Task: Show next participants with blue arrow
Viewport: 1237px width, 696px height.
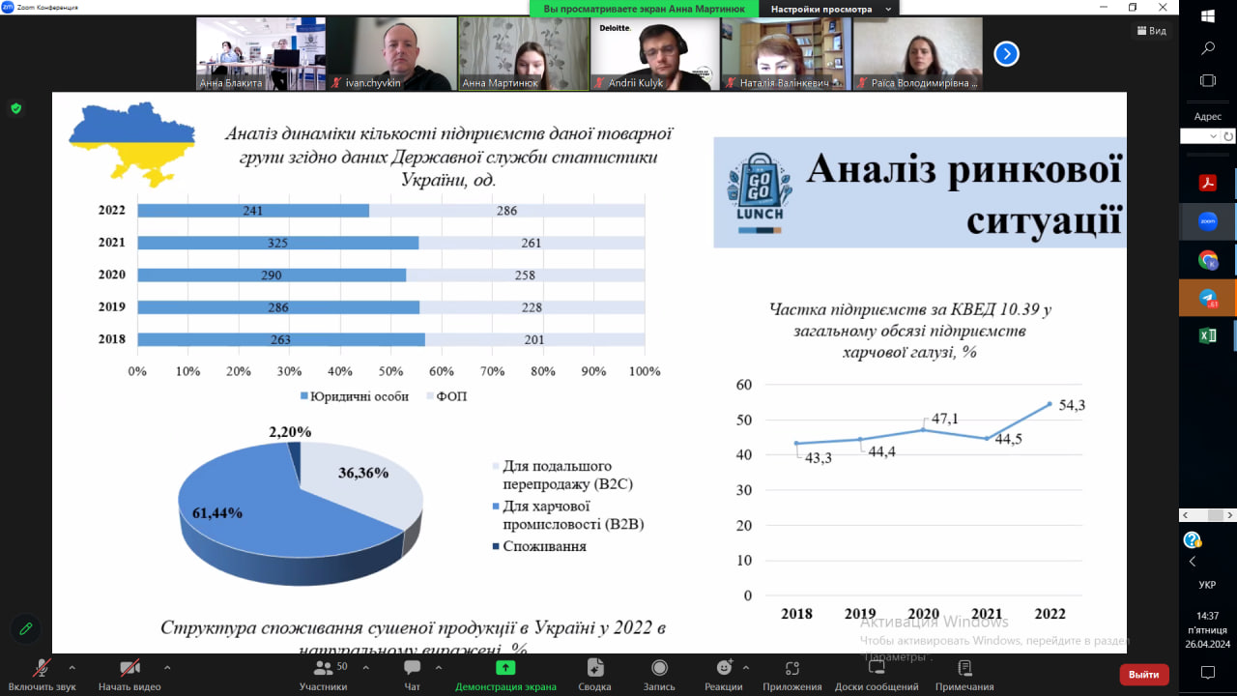Action: 1006,53
